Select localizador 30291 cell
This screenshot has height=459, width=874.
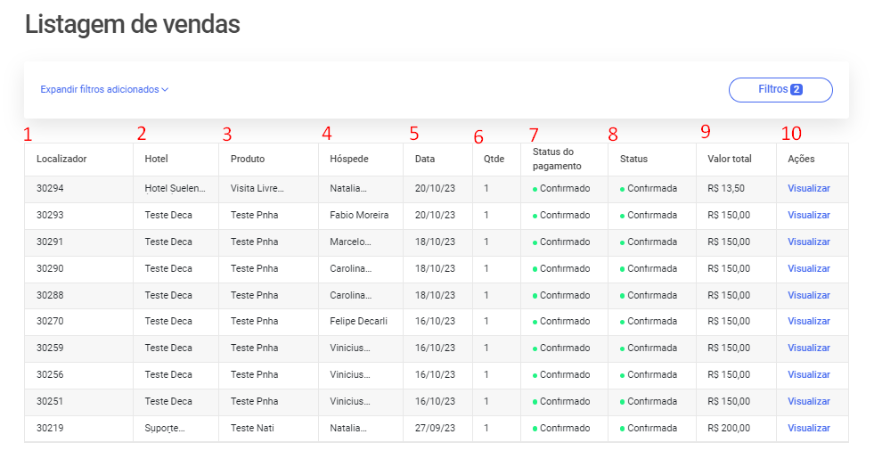[50, 242]
